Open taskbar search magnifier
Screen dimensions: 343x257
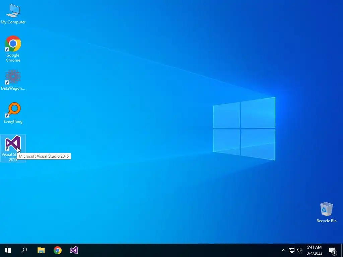coord(24,250)
